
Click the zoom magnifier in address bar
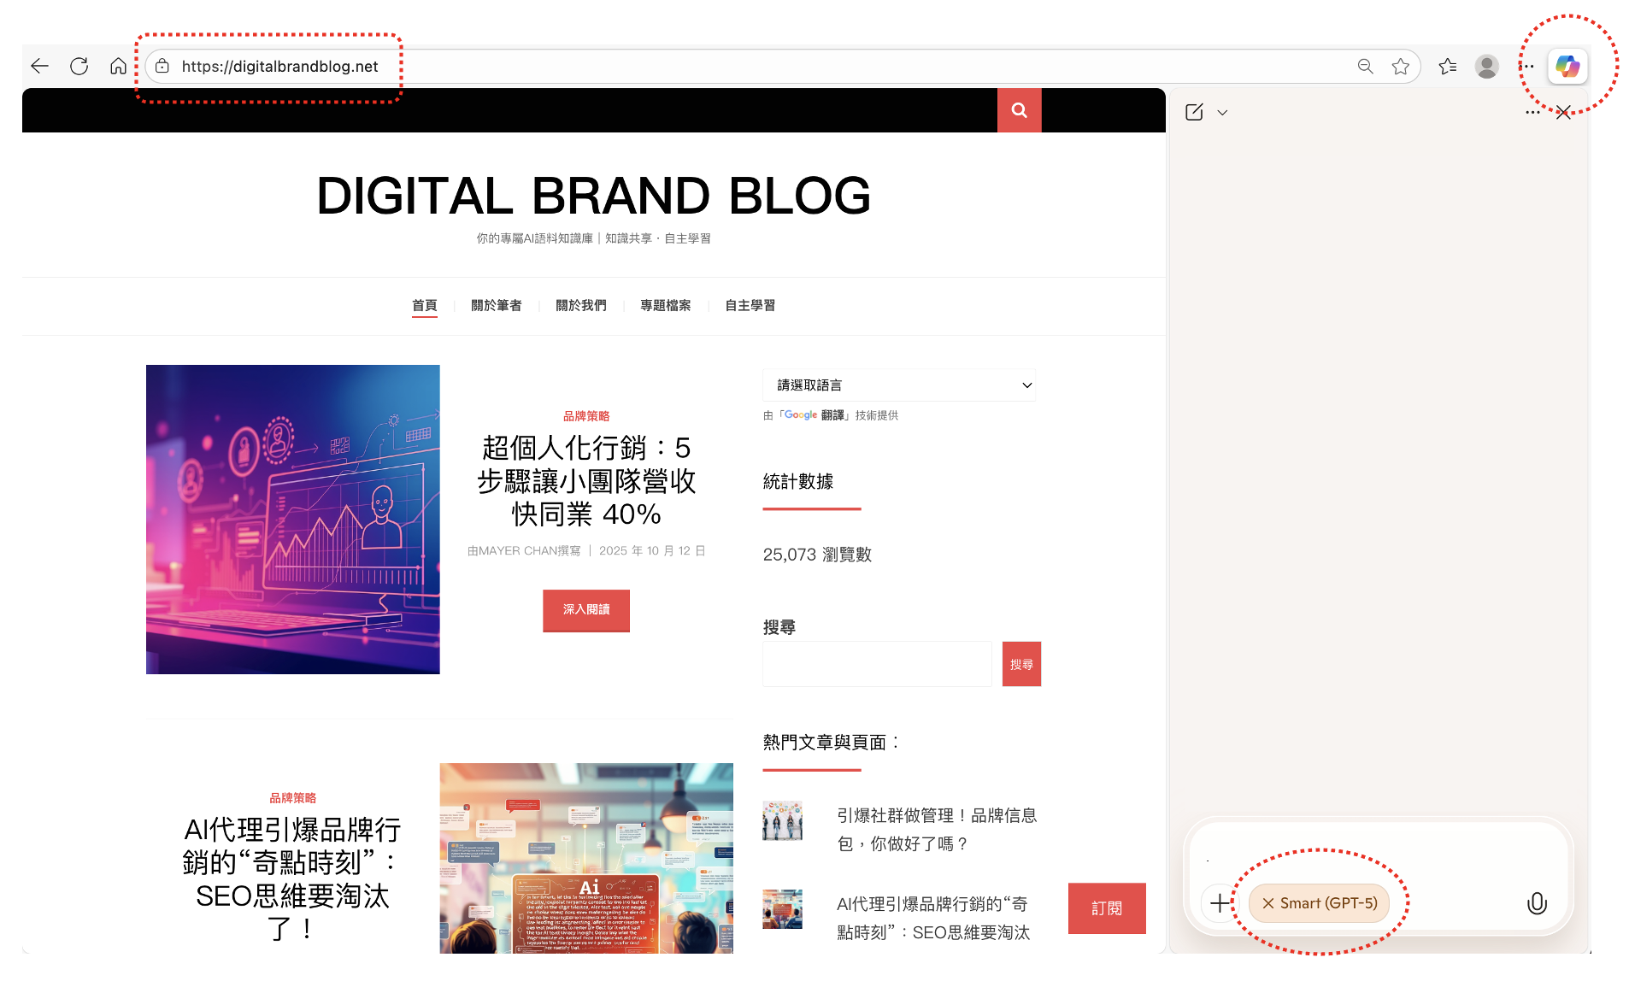pyautogui.click(x=1365, y=67)
